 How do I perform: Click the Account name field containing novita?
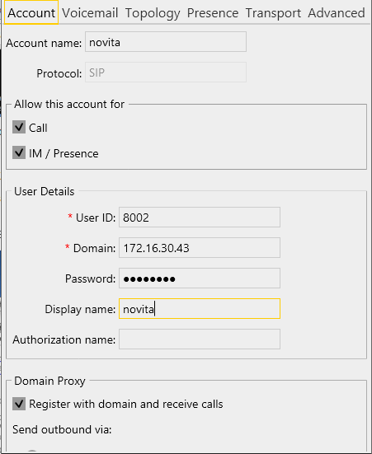[x=166, y=42]
